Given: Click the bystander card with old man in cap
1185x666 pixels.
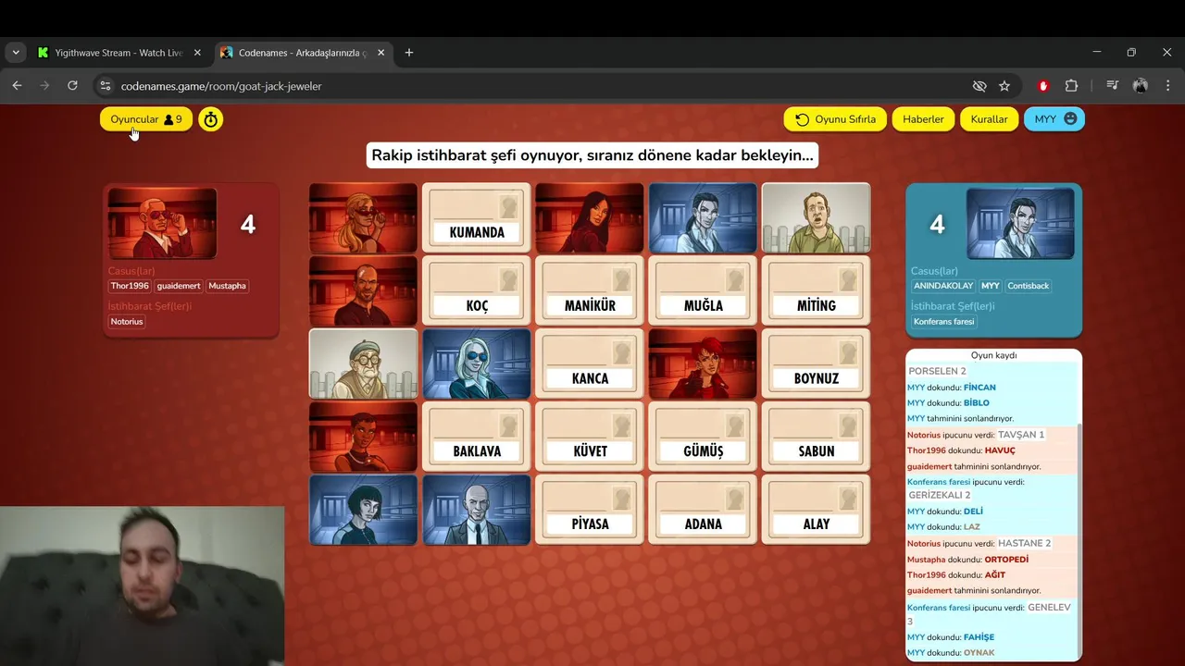Looking at the screenshot, I should [x=363, y=364].
